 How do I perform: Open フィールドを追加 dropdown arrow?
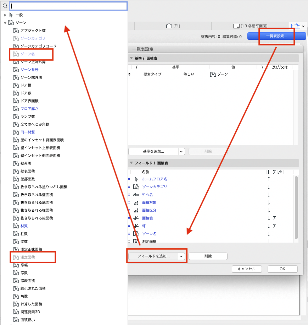181,256
